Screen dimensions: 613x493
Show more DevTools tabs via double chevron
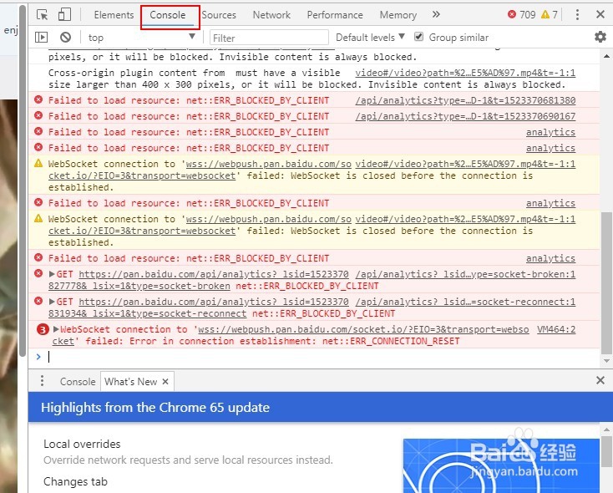pyautogui.click(x=436, y=15)
